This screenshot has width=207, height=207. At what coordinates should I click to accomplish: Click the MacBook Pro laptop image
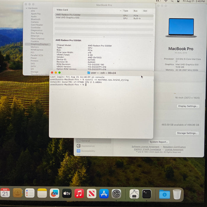point(181,28)
